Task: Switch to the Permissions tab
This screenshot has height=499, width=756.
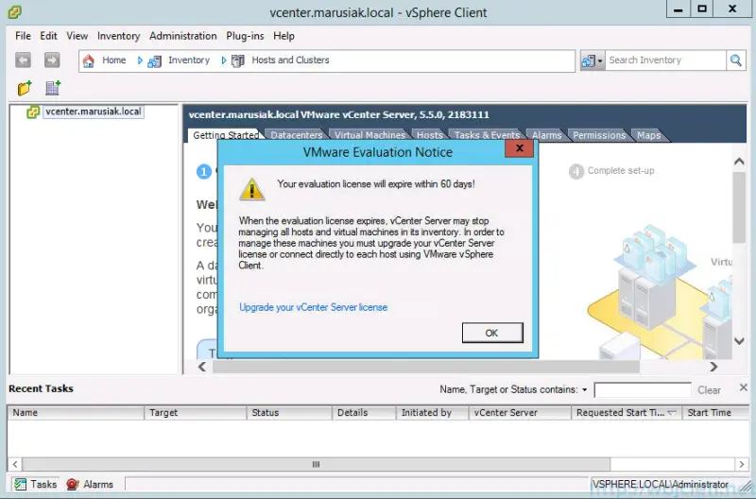Action: pyautogui.click(x=599, y=135)
